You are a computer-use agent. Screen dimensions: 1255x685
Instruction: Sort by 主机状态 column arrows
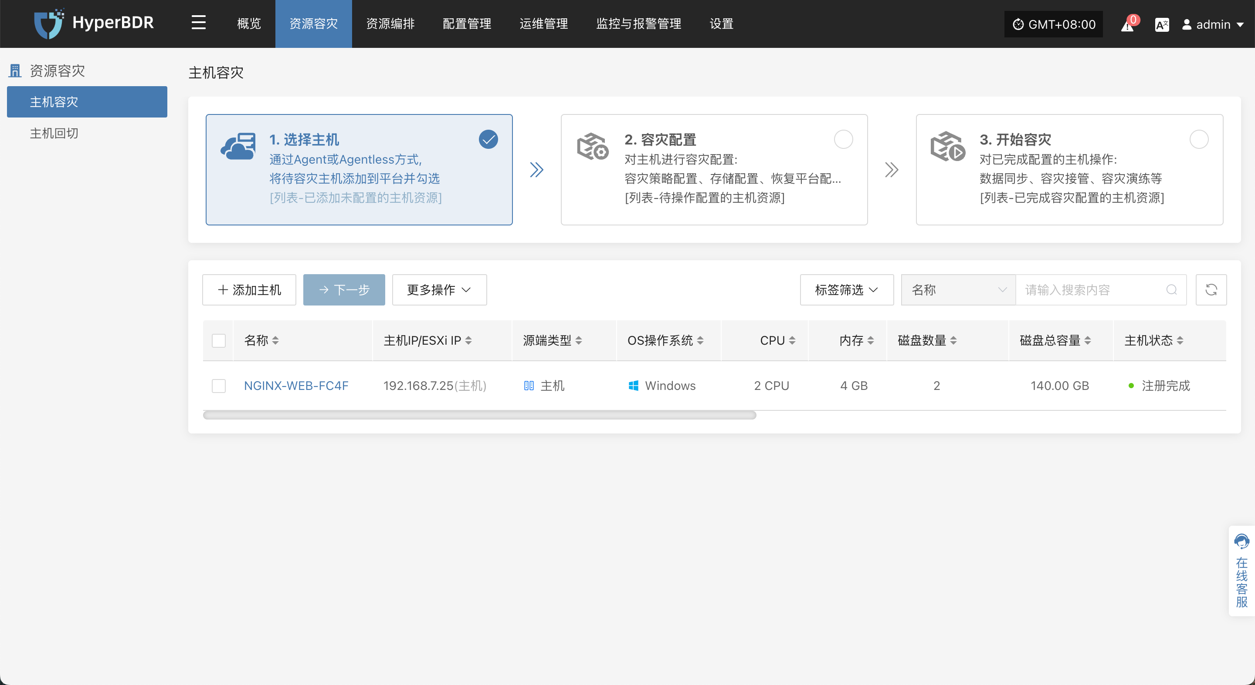coord(1180,341)
